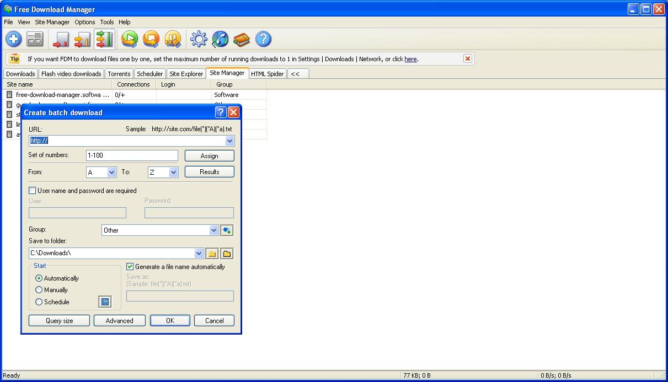Click the dialog's context help question button
The width and height of the screenshot is (668, 382).
221,112
